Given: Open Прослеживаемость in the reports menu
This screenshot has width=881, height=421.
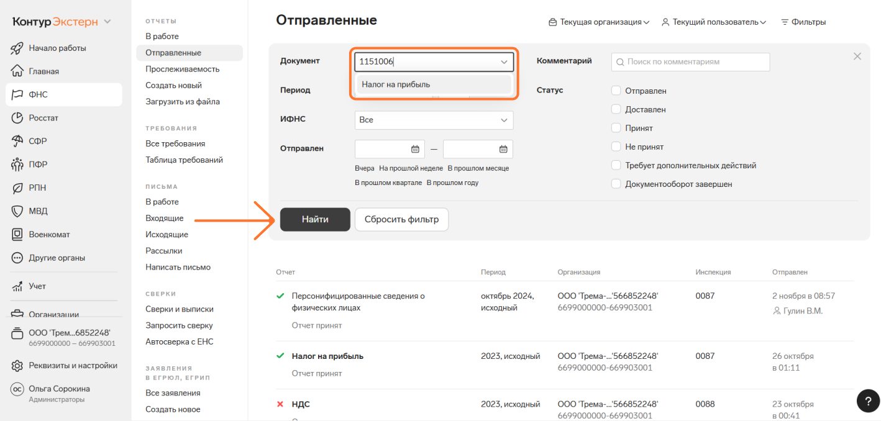Looking at the screenshot, I should (182, 69).
